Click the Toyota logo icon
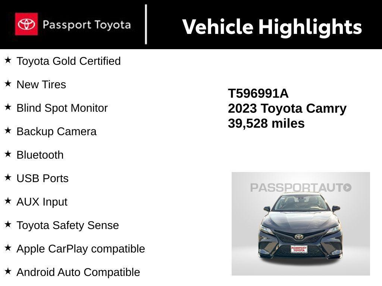 (26, 24)
